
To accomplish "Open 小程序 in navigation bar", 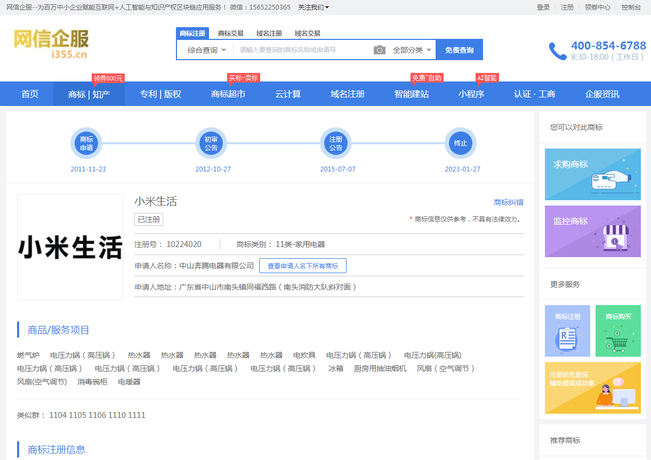I will click(471, 94).
